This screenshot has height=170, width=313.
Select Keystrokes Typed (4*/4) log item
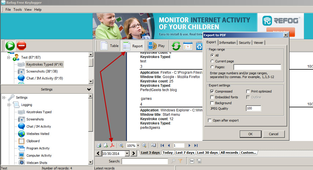point(44,64)
